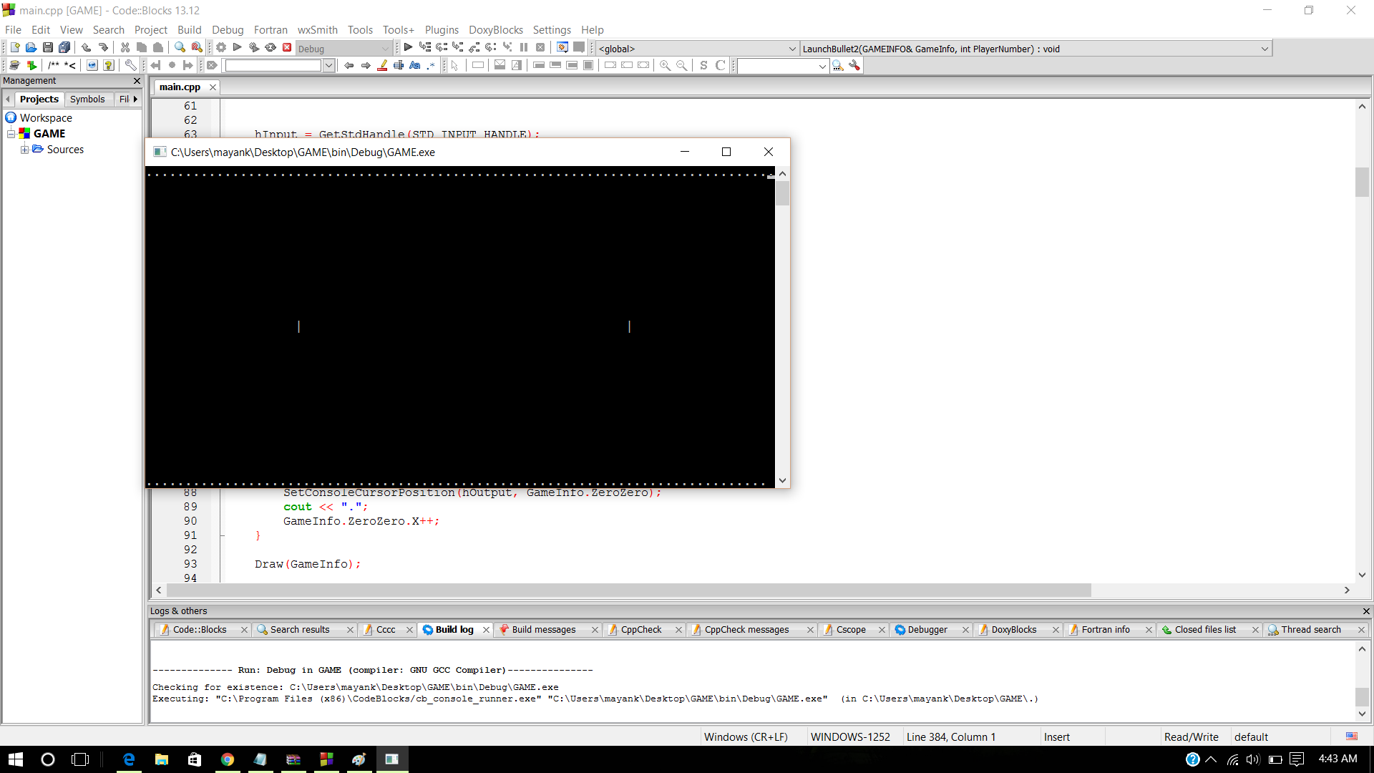The image size is (1374, 773).
Task: Open the DoxyBlocks menu
Action: (x=495, y=30)
